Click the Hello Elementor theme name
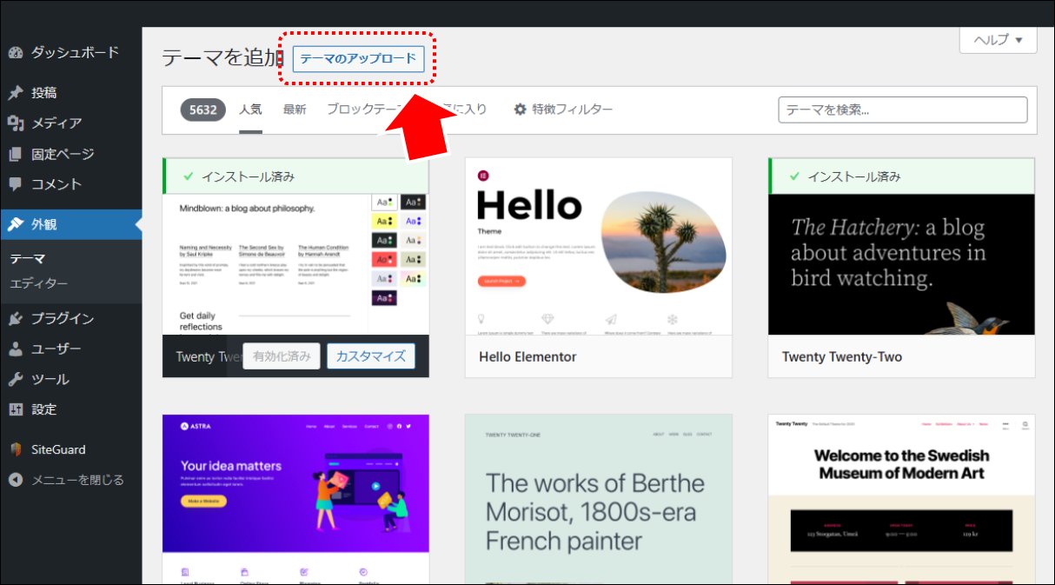 click(x=527, y=356)
